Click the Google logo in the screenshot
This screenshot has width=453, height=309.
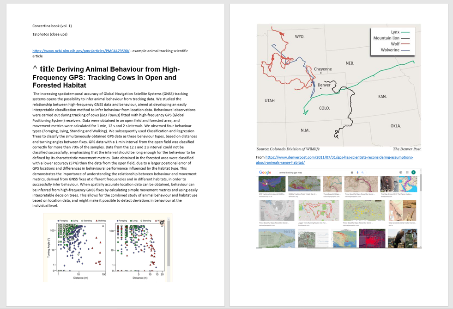tap(265, 173)
